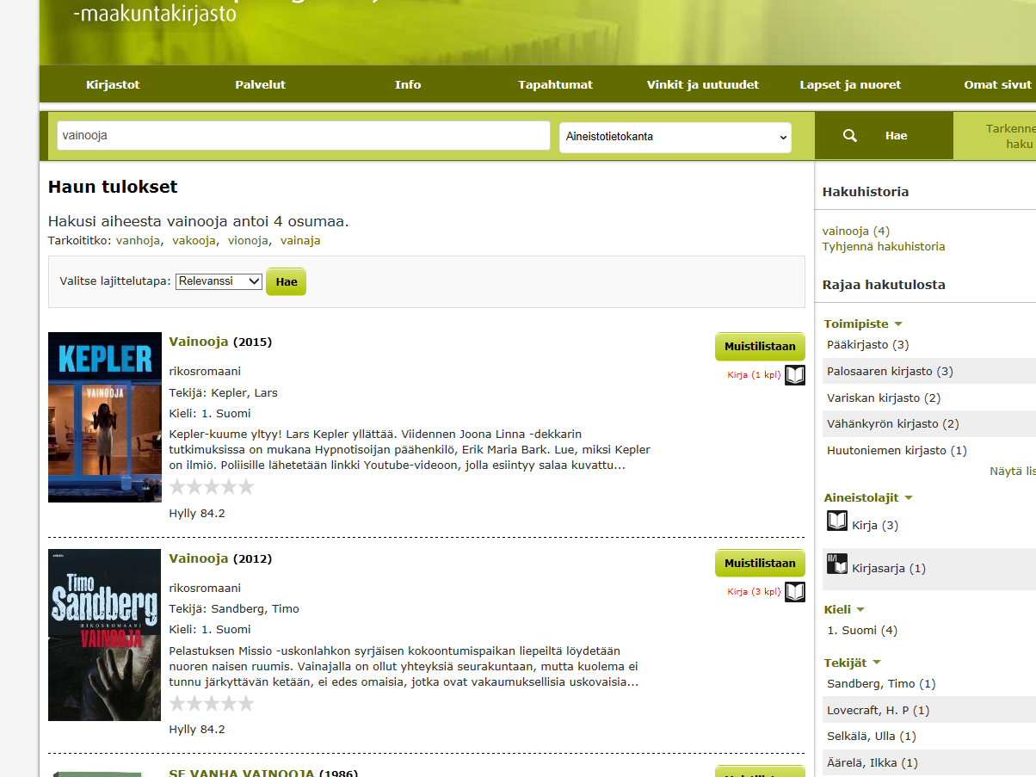Click the magnifying glass search icon
This screenshot has width=1036, height=777.
(x=850, y=135)
